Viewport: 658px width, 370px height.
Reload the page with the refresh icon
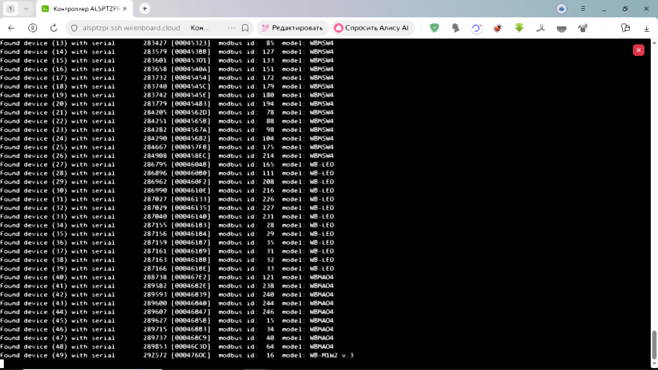(54, 28)
